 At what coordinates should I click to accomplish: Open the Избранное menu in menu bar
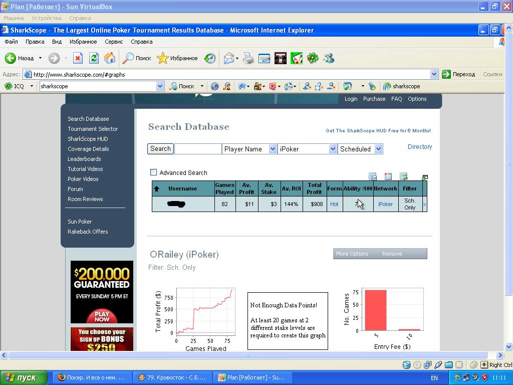[x=83, y=42]
